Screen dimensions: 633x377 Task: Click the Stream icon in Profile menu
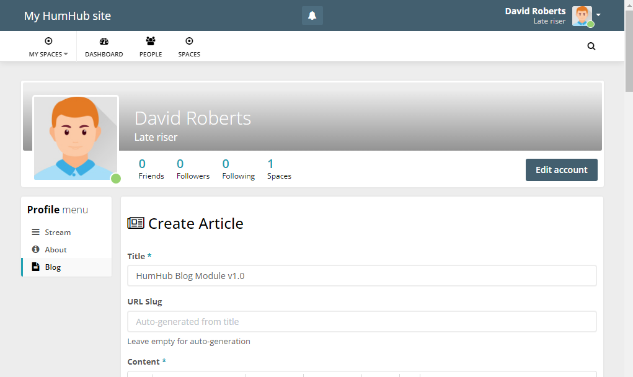pos(35,232)
